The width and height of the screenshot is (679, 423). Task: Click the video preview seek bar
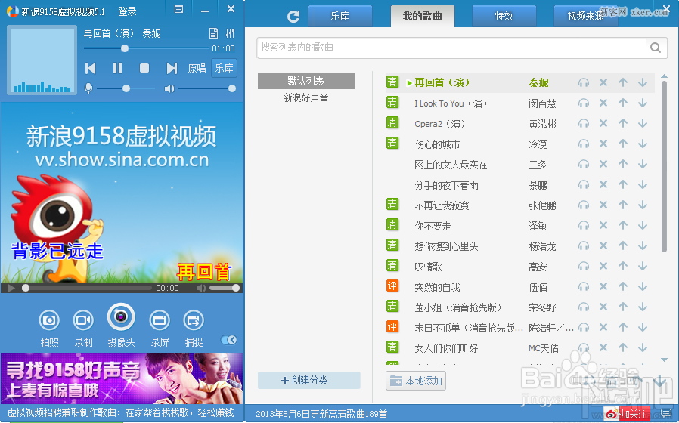tap(87, 288)
